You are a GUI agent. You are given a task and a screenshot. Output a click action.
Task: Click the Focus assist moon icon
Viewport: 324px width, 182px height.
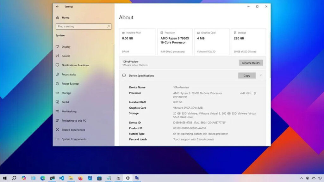point(57,75)
